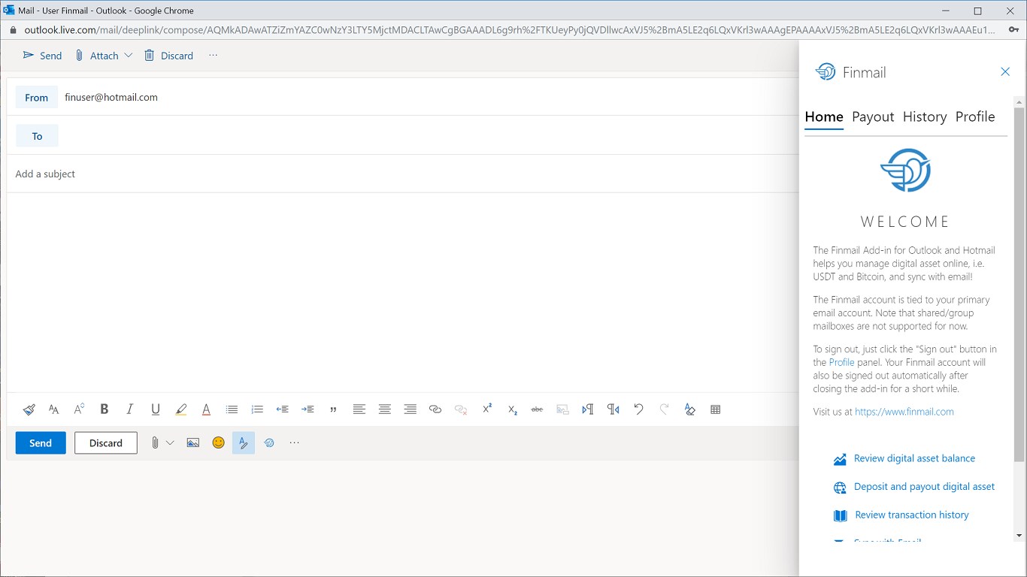Viewport: 1027px width, 577px height.
Task: Open the emoji picker
Action: click(x=219, y=443)
